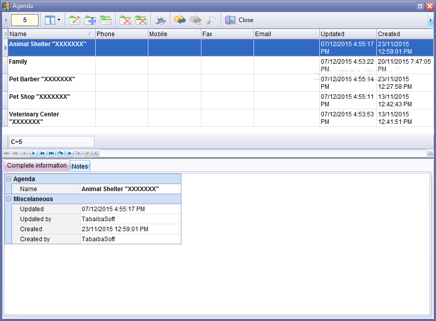Click the delete all records double X icon
Viewport: 436px width, 321px height.
click(141, 20)
